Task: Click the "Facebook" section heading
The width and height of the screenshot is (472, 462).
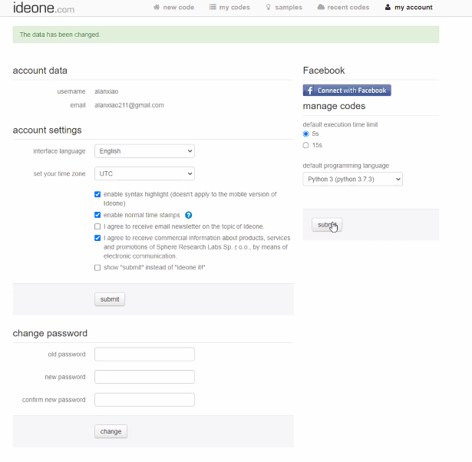Action: (x=324, y=71)
